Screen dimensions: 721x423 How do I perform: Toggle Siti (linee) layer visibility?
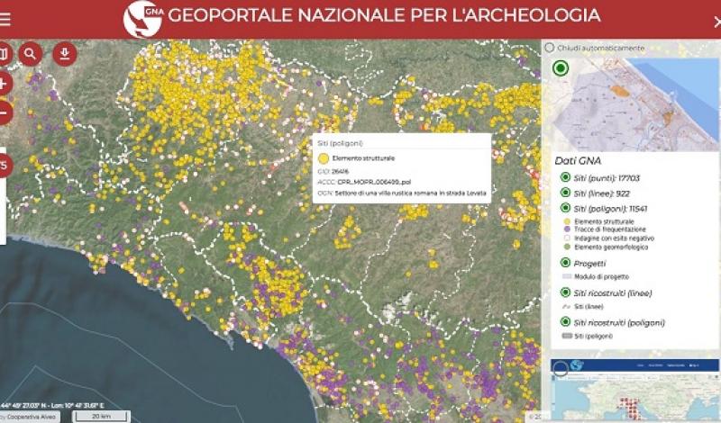click(565, 193)
